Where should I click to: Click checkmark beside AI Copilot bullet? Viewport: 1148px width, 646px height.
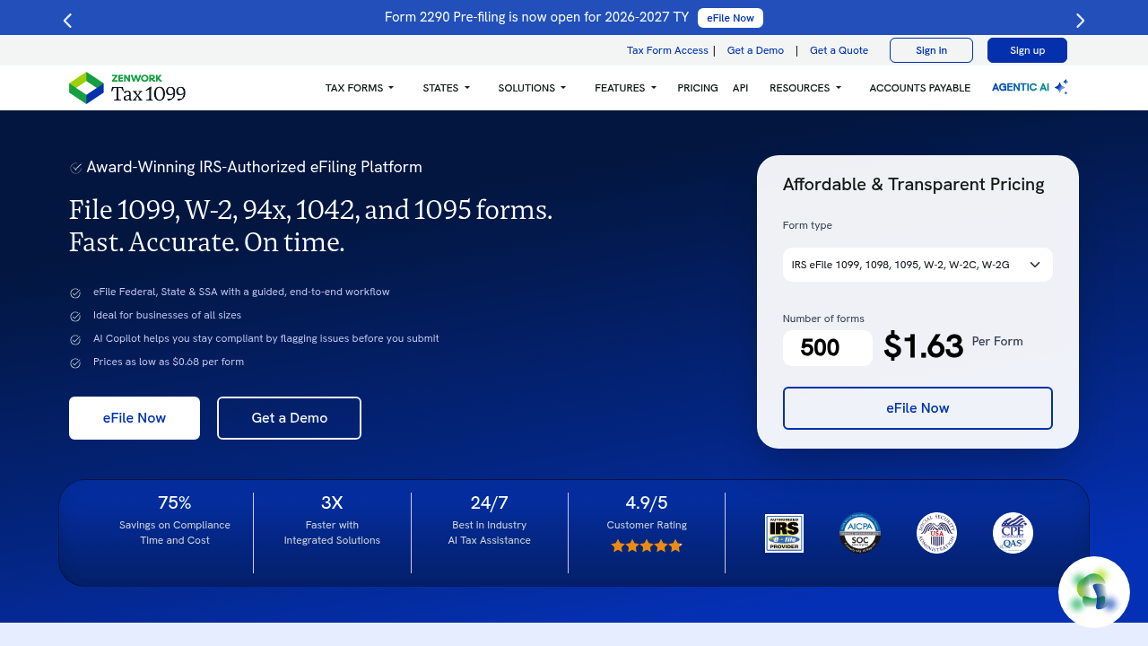75,340
